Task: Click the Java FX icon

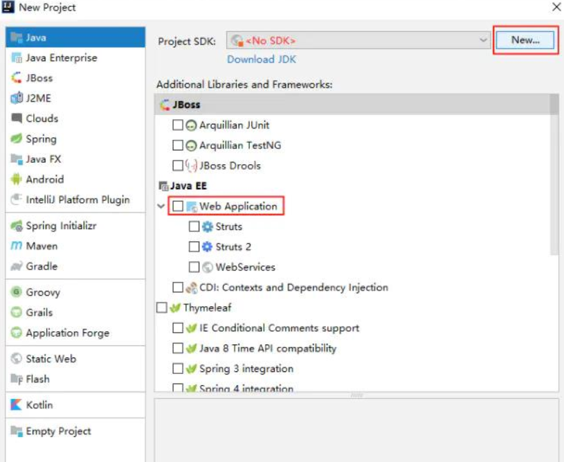Action: [x=17, y=159]
